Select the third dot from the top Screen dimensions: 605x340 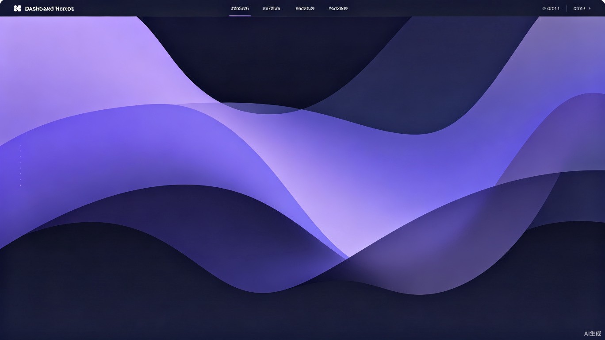21,157
